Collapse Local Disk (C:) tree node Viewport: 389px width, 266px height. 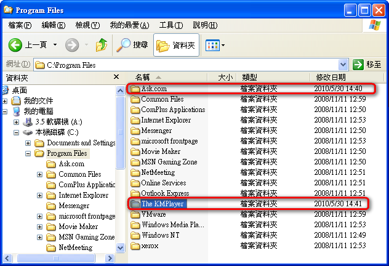17,132
